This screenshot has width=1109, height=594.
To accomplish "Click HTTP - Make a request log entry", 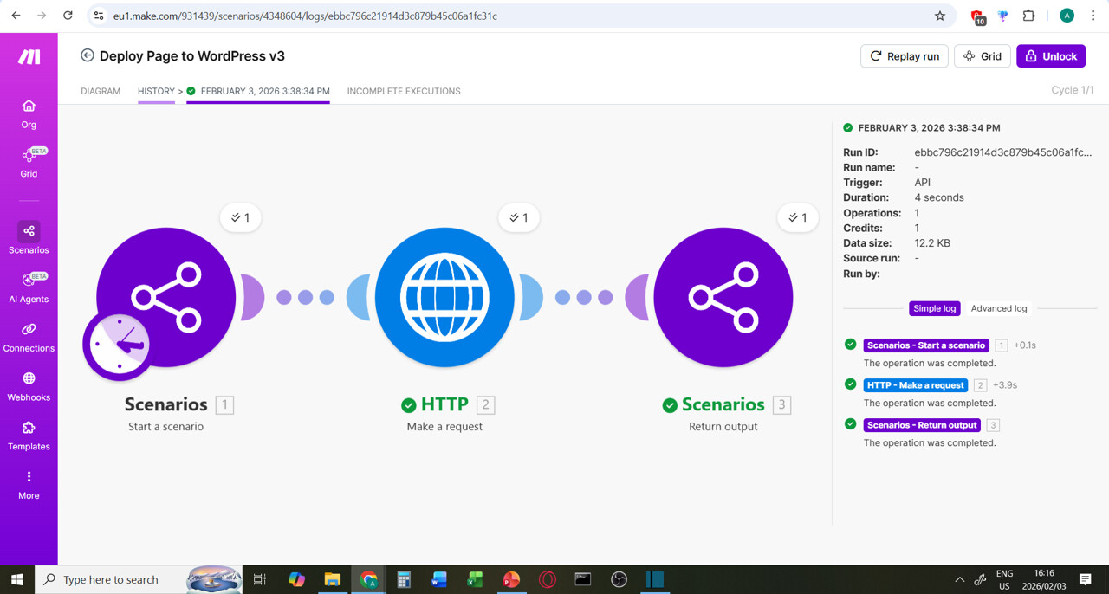I will 916,385.
